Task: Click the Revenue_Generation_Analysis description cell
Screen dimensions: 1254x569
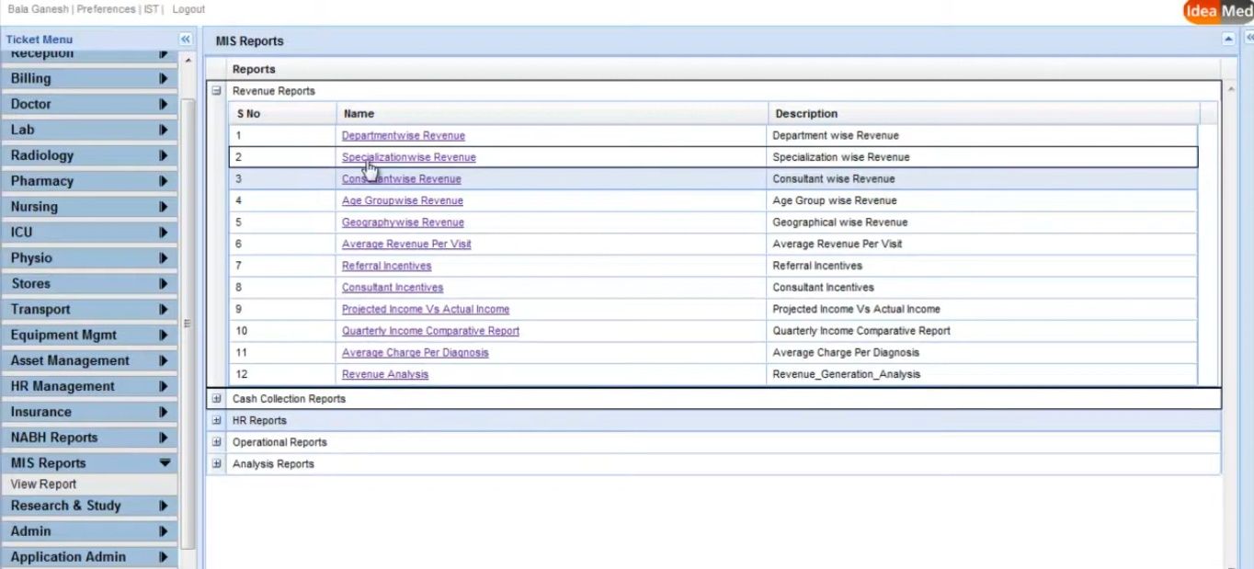Action: pos(981,375)
